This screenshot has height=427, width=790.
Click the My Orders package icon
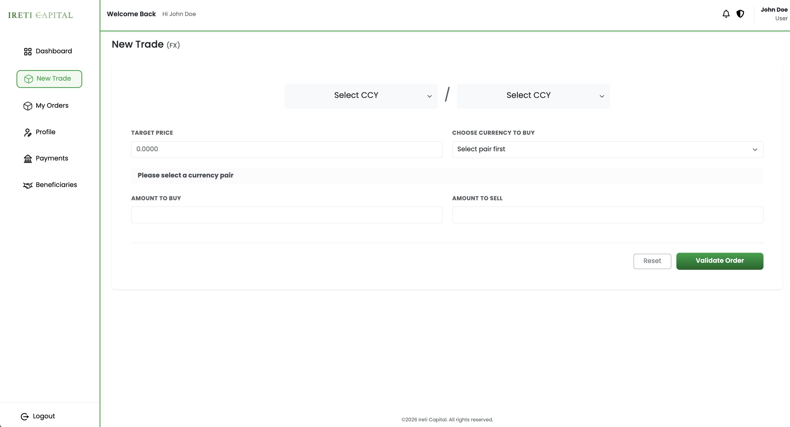click(27, 106)
